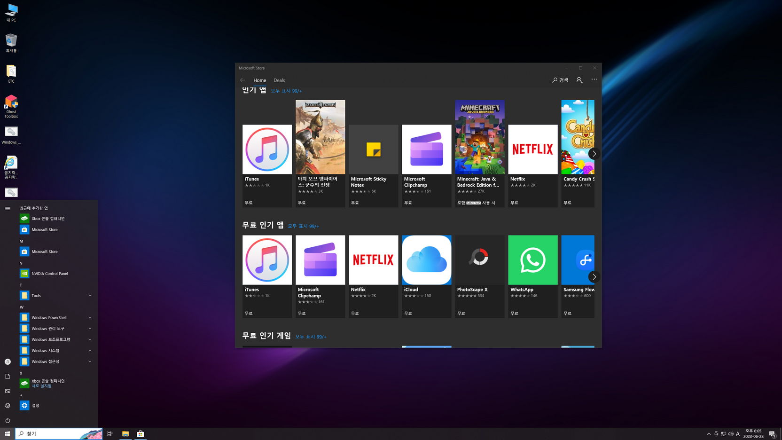This screenshot has width=782, height=440.
Task: Open NVIDIA Control Panel from Start menu
Action: click(x=56, y=274)
